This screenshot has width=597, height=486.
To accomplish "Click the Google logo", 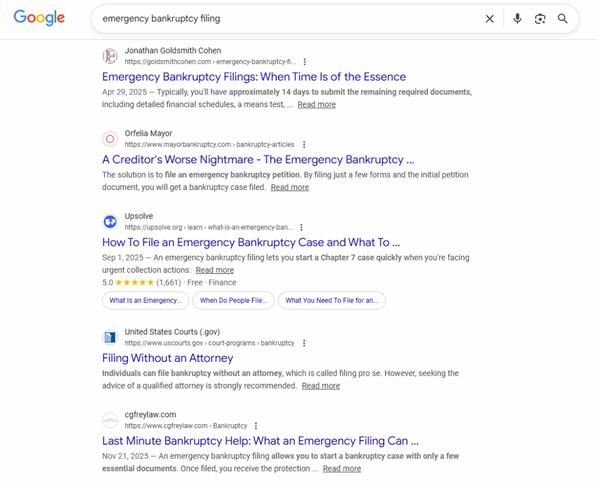I will [x=38, y=18].
